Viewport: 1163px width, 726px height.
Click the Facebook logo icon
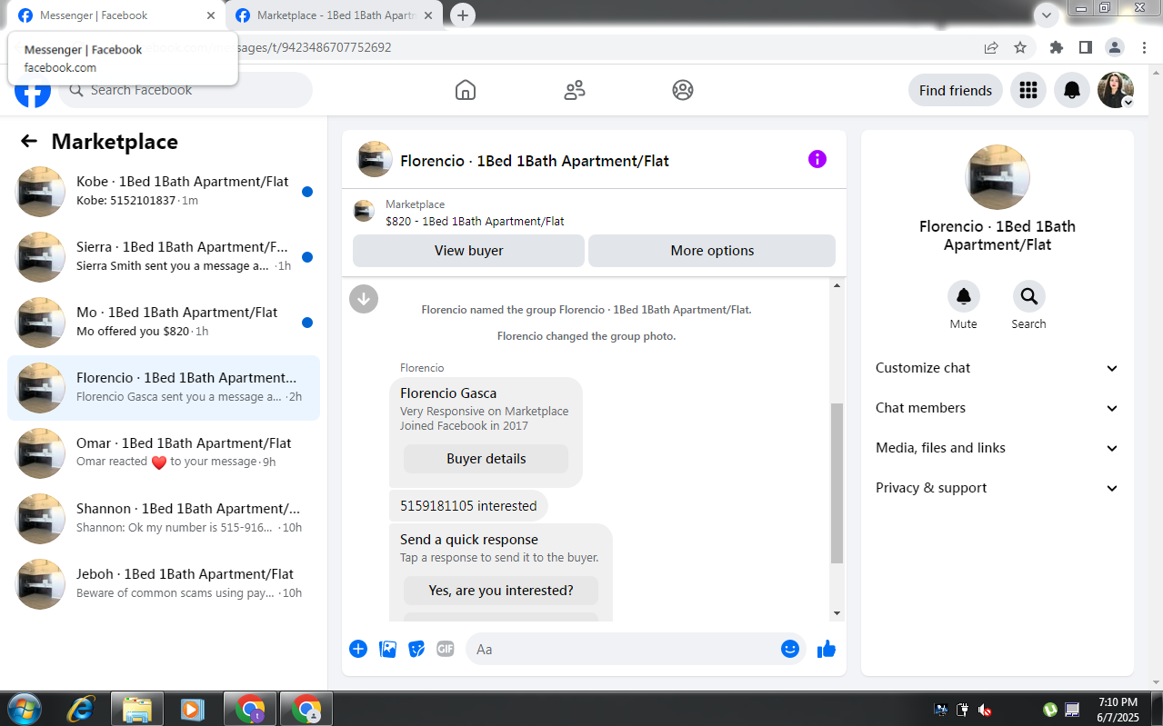point(32,91)
